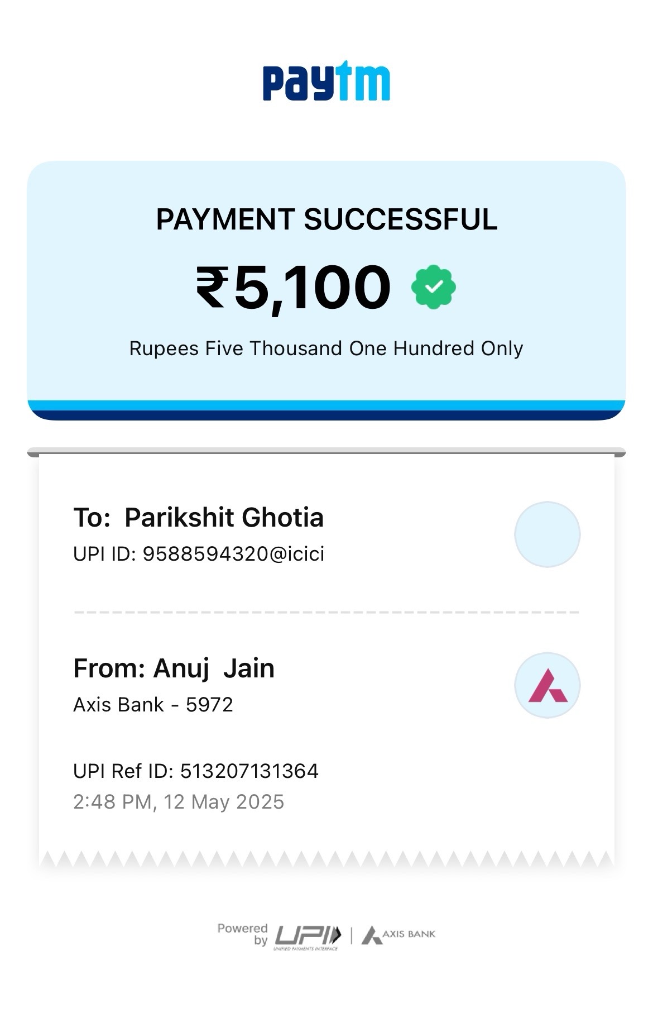This screenshot has height=1032, width=653.
Task: Click the gray receipt slot bar
Action: (x=326, y=452)
